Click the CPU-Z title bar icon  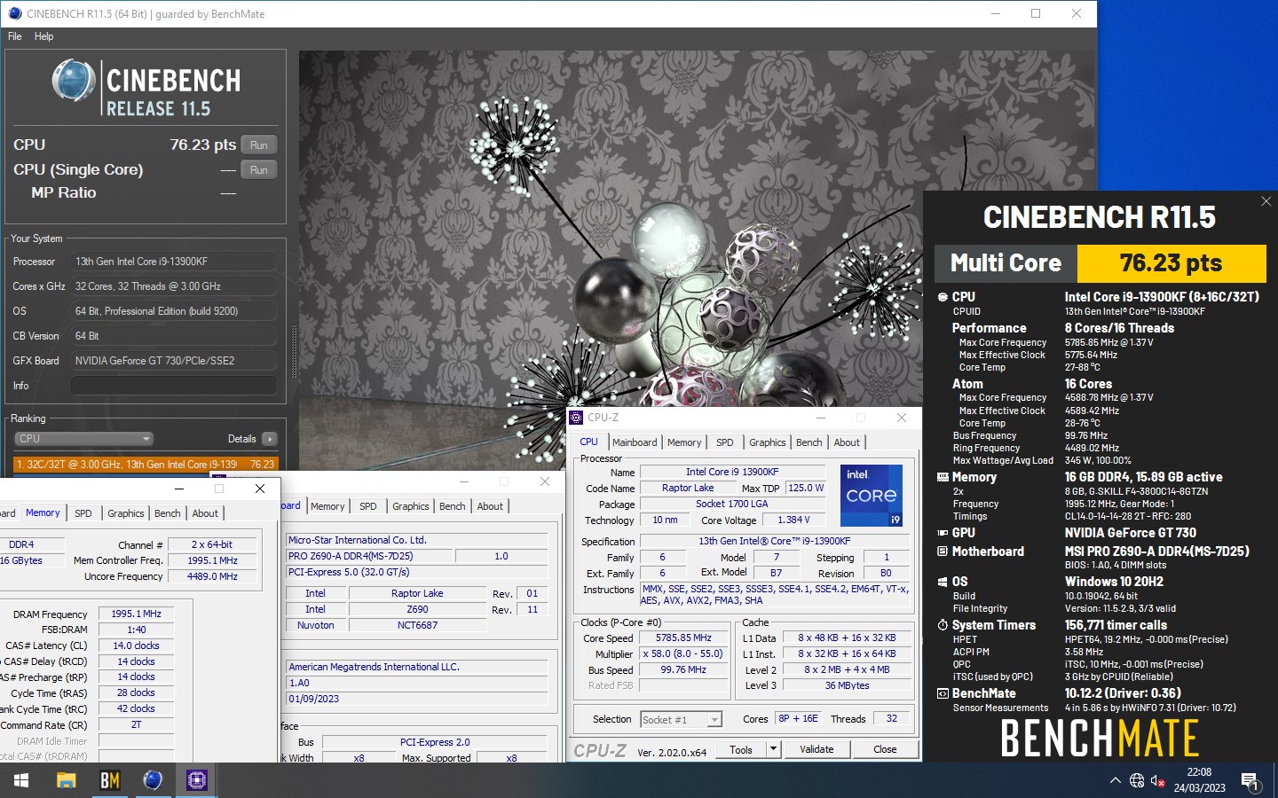(576, 418)
